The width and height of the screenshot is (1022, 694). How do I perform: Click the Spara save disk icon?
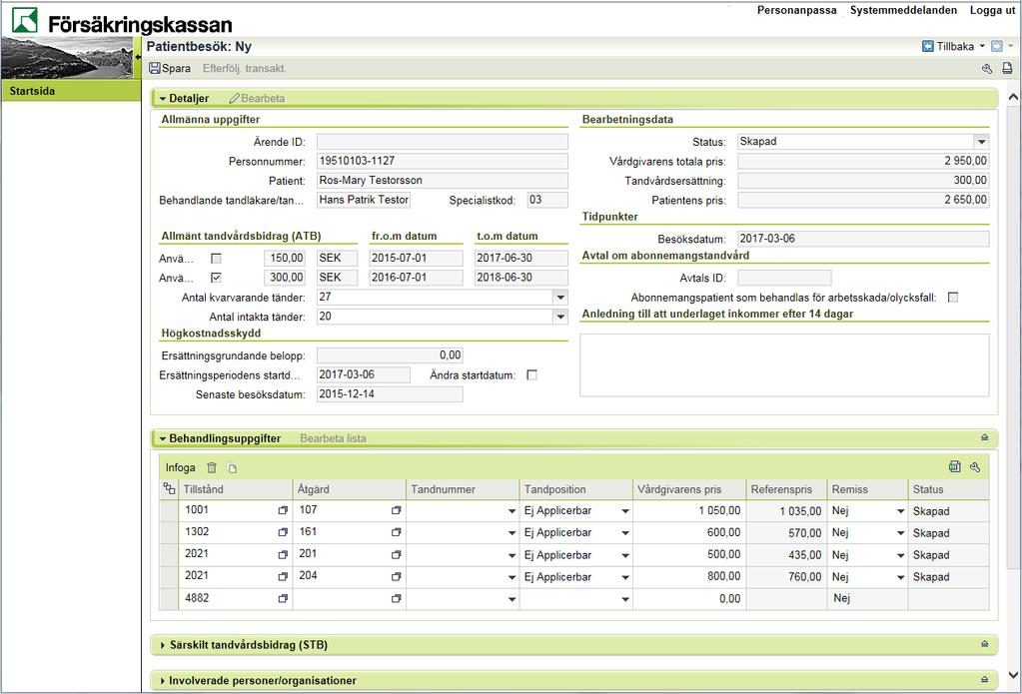(x=155, y=68)
